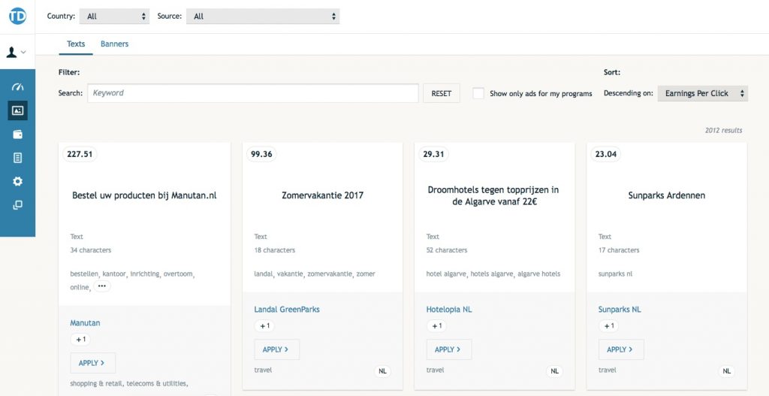Open the dashboard gauge sidebar icon
The height and width of the screenshot is (396, 769).
click(x=18, y=87)
